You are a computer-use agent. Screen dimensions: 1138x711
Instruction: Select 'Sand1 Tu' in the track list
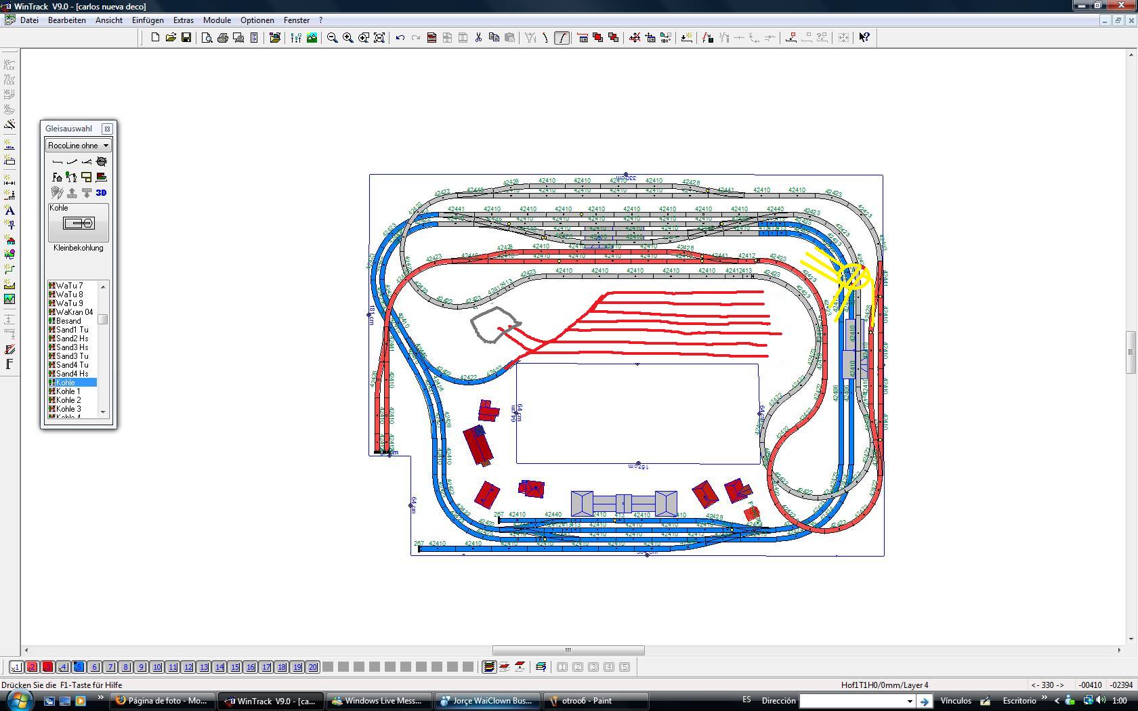point(72,330)
